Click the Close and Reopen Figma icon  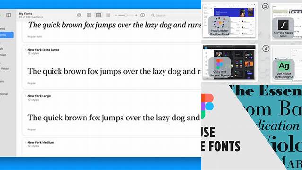pos(220,67)
